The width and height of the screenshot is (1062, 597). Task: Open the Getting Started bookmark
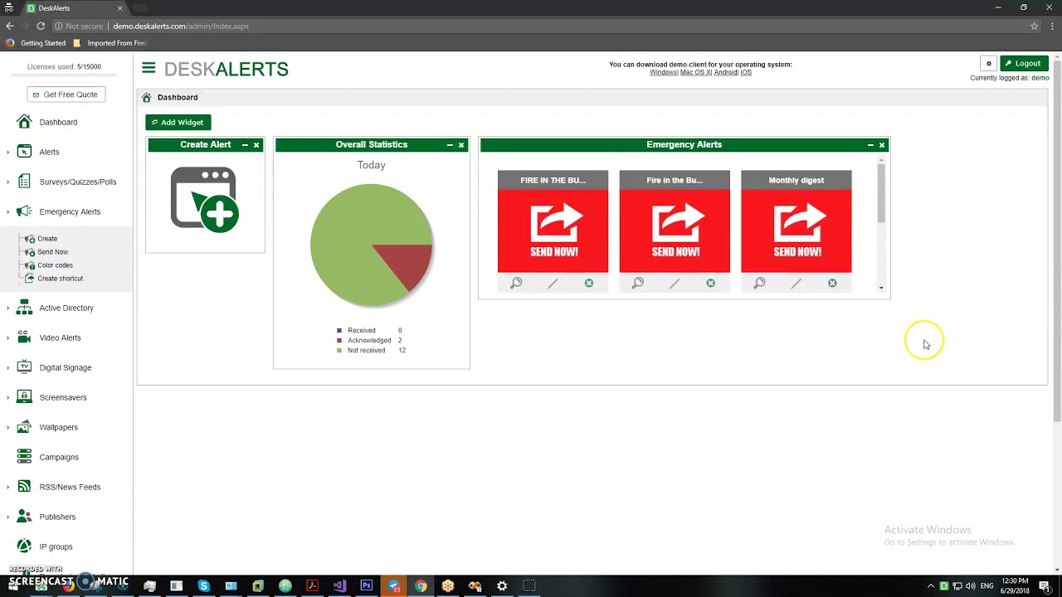click(x=36, y=43)
